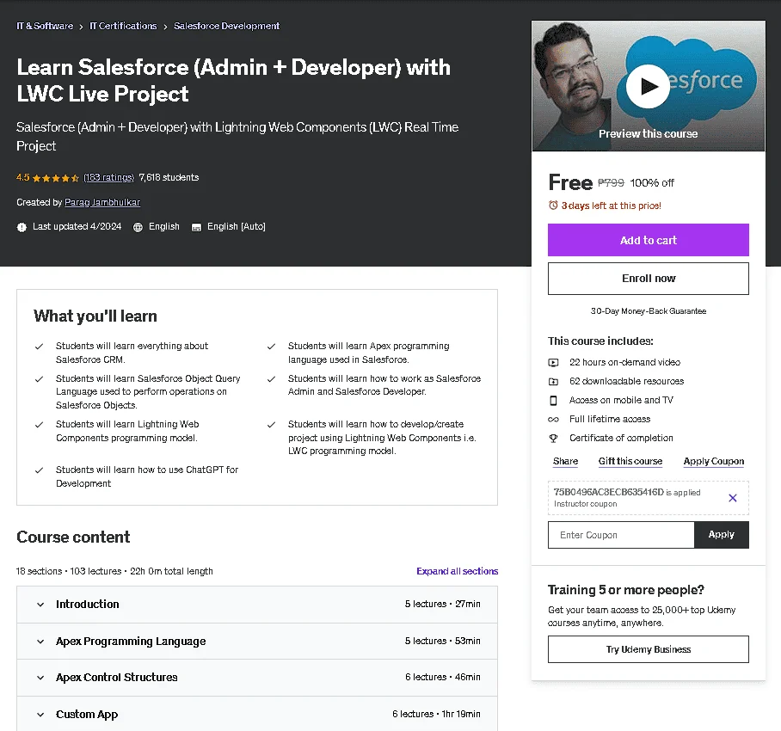This screenshot has height=731, width=781.
Task: Open instructor Parag Jambhulkar profile
Action: (x=102, y=202)
